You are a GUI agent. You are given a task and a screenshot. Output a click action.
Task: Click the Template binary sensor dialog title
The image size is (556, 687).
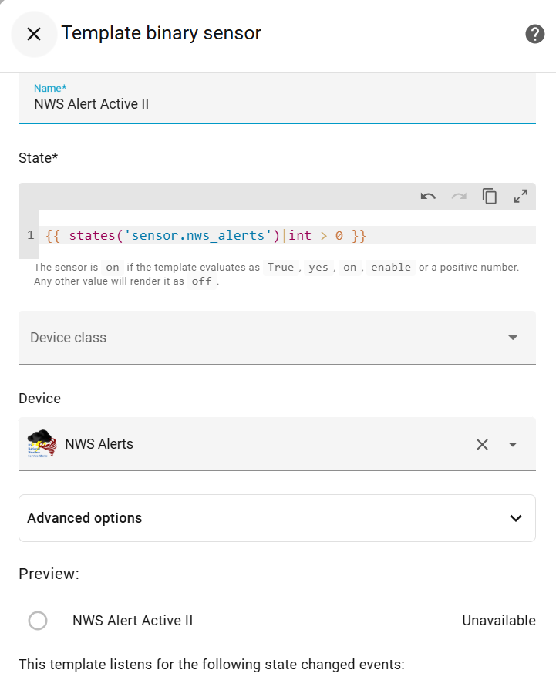[161, 33]
